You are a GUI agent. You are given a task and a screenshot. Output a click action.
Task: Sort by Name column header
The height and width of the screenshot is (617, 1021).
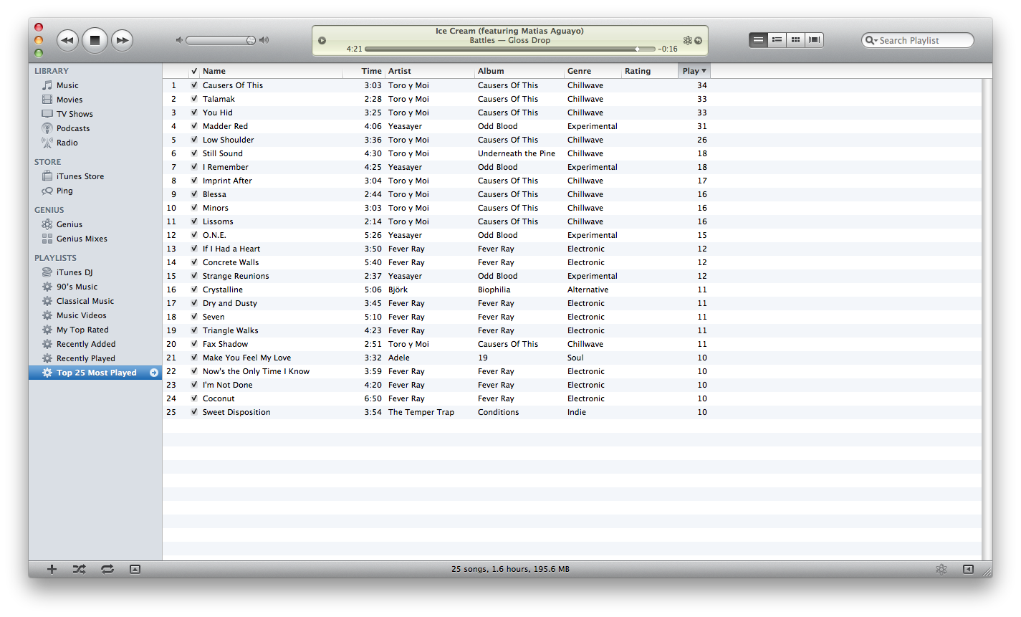271,71
